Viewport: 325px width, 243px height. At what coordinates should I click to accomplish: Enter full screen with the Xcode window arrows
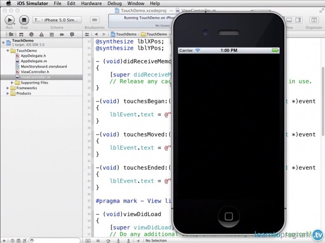click(x=321, y=10)
